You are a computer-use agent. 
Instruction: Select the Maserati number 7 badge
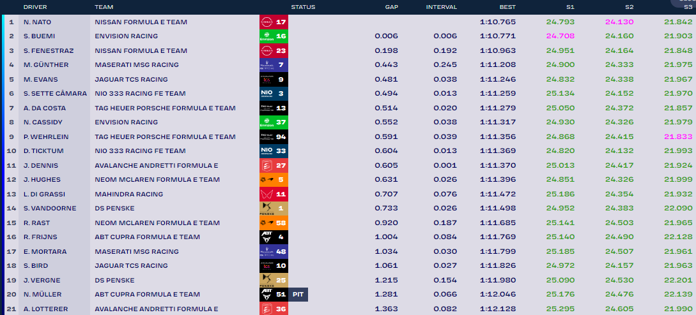pyautogui.click(x=274, y=65)
